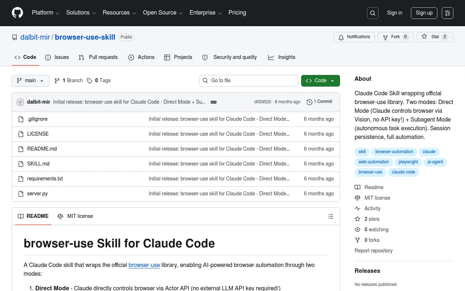
Task: Open the main branch selector dropdown
Action: (31, 81)
